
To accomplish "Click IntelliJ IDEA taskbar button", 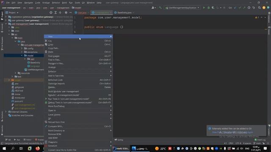I will click(x=121, y=148).
